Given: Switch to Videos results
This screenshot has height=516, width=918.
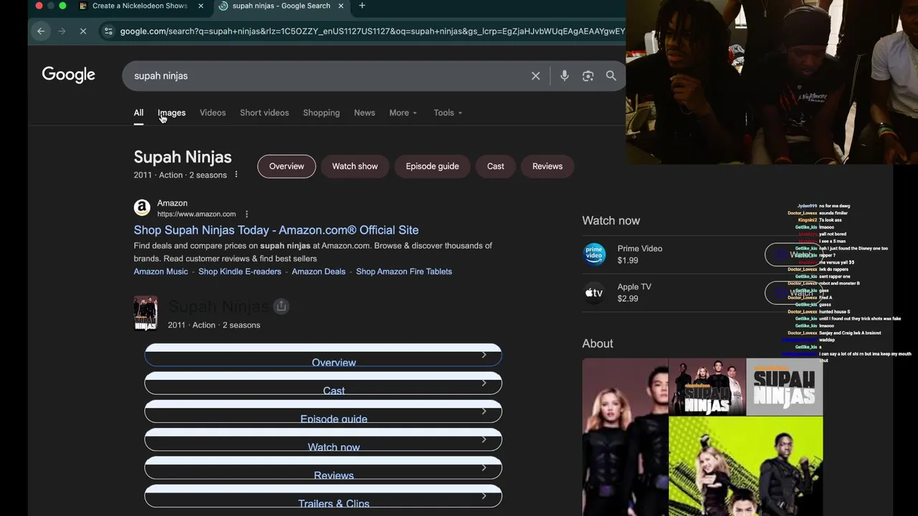Looking at the screenshot, I should (212, 113).
